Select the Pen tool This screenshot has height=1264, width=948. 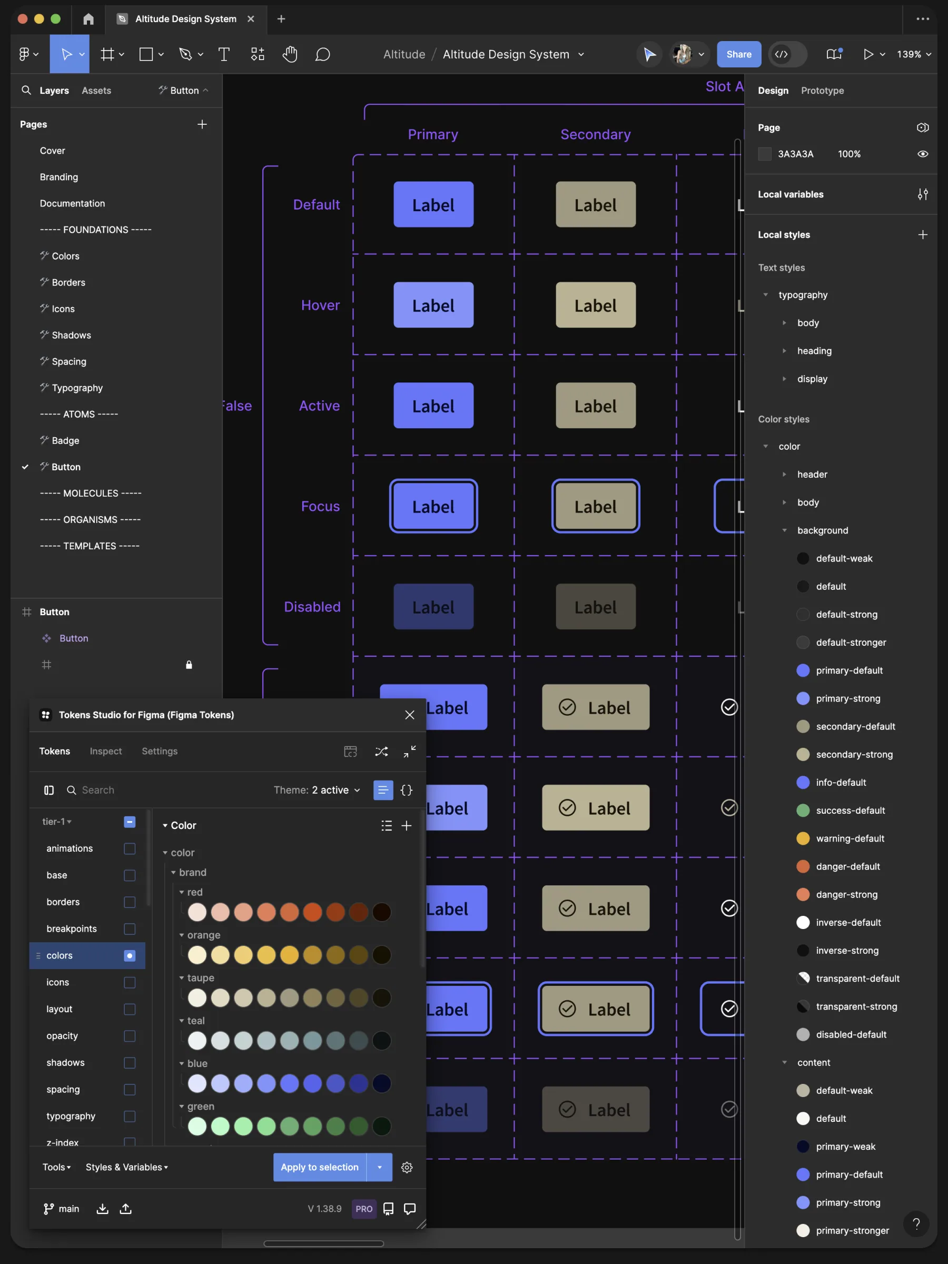tap(185, 54)
